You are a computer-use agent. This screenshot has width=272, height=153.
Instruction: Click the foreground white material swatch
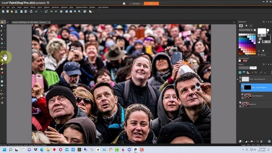[262, 31]
